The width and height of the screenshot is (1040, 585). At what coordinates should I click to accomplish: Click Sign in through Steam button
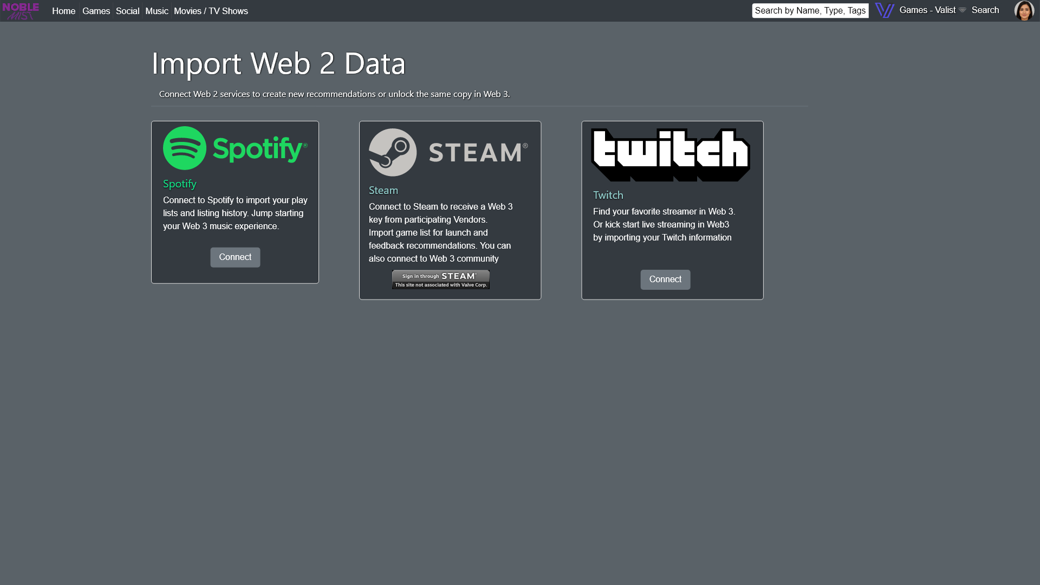point(441,279)
